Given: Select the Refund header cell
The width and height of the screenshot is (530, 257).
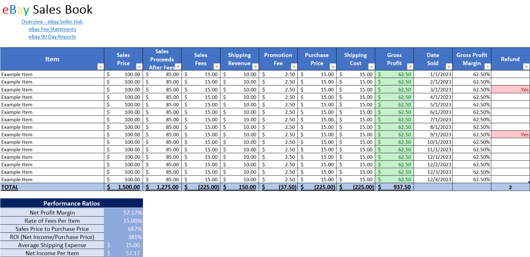Looking at the screenshot, I should pyautogui.click(x=510, y=59).
